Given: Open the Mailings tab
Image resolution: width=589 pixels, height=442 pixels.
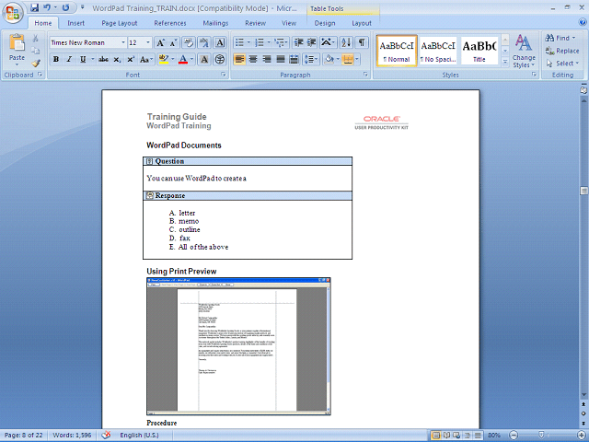Looking at the screenshot, I should pos(215,23).
